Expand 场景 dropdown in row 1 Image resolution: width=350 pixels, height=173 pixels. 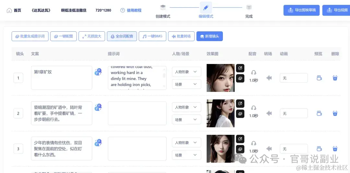pyautogui.click(x=186, y=84)
